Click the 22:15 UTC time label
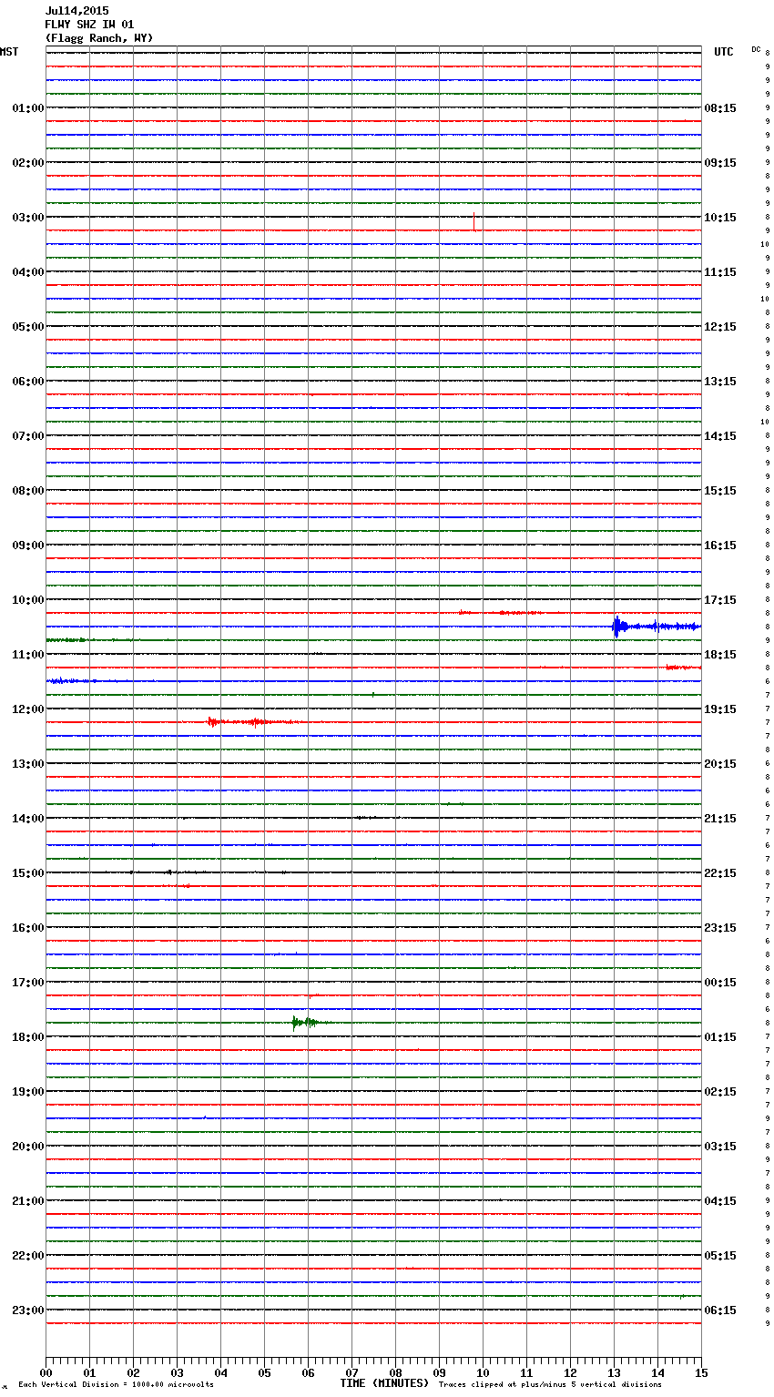The width and height of the screenshot is (774, 1397). [720, 873]
